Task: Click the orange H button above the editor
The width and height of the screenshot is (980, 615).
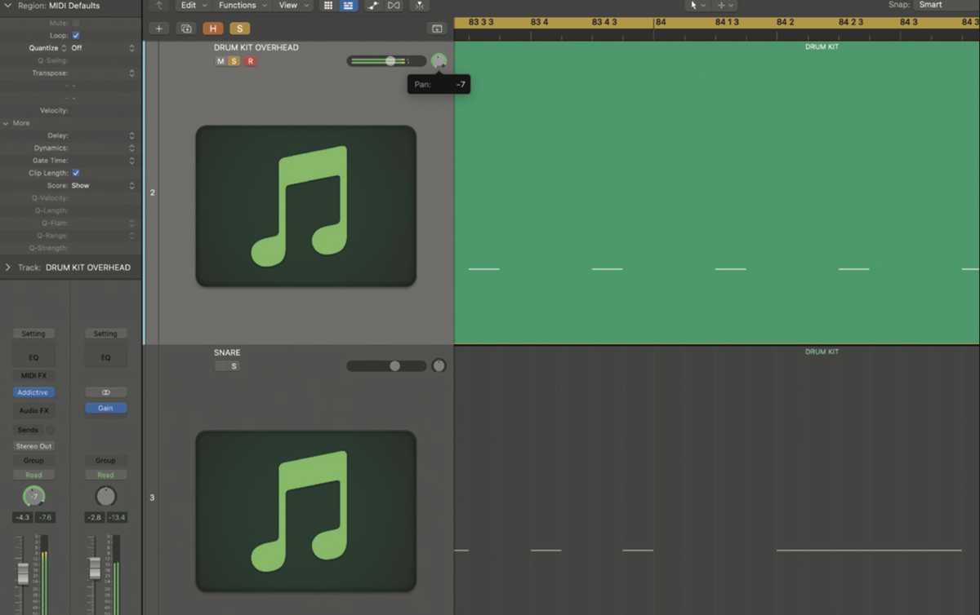Action: pyautogui.click(x=212, y=27)
